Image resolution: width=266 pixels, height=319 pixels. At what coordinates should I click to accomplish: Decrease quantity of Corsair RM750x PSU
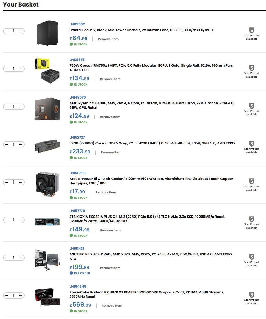7,69
